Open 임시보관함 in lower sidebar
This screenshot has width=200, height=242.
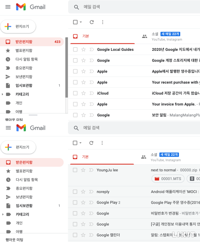click(32, 206)
